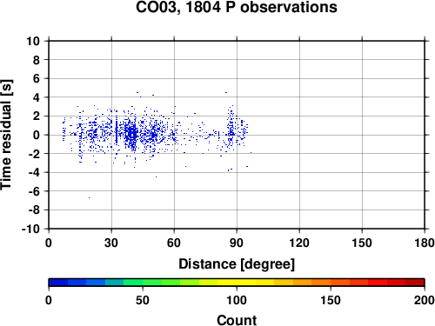Select the dark blue end of colorbar
Viewport: 435px width, 326px height.
click(x=58, y=283)
